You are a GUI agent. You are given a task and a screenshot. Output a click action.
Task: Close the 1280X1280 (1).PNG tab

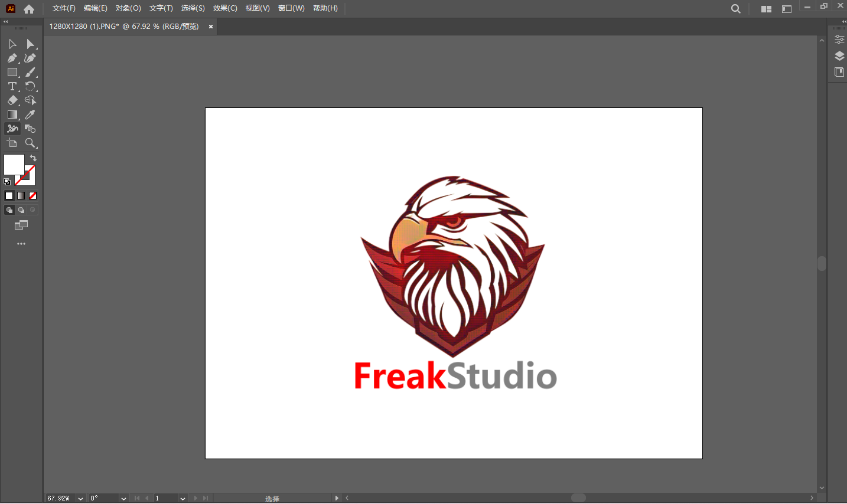click(211, 27)
